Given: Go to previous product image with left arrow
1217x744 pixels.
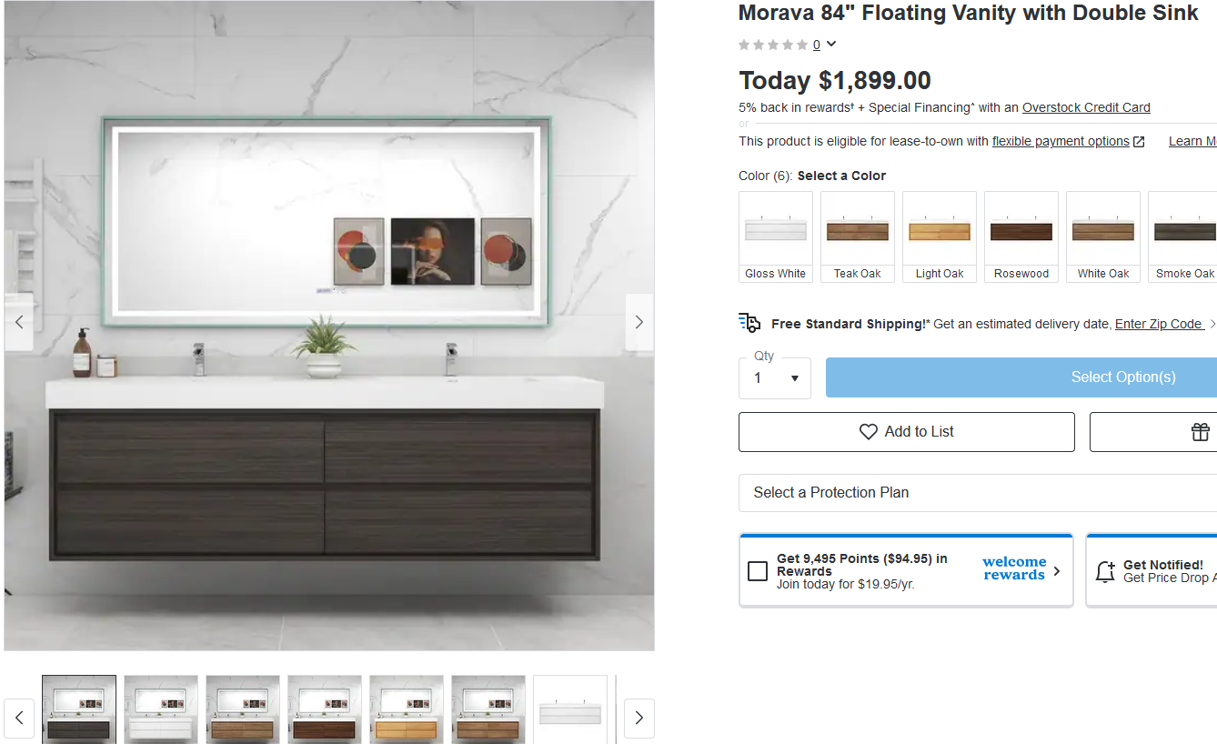Looking at the screenshot, I should point(19,322).
